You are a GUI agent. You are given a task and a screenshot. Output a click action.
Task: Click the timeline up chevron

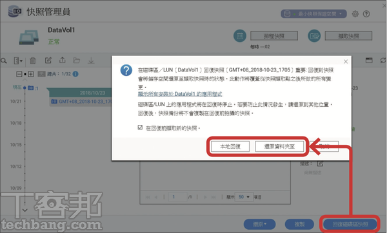pos(25,80)
